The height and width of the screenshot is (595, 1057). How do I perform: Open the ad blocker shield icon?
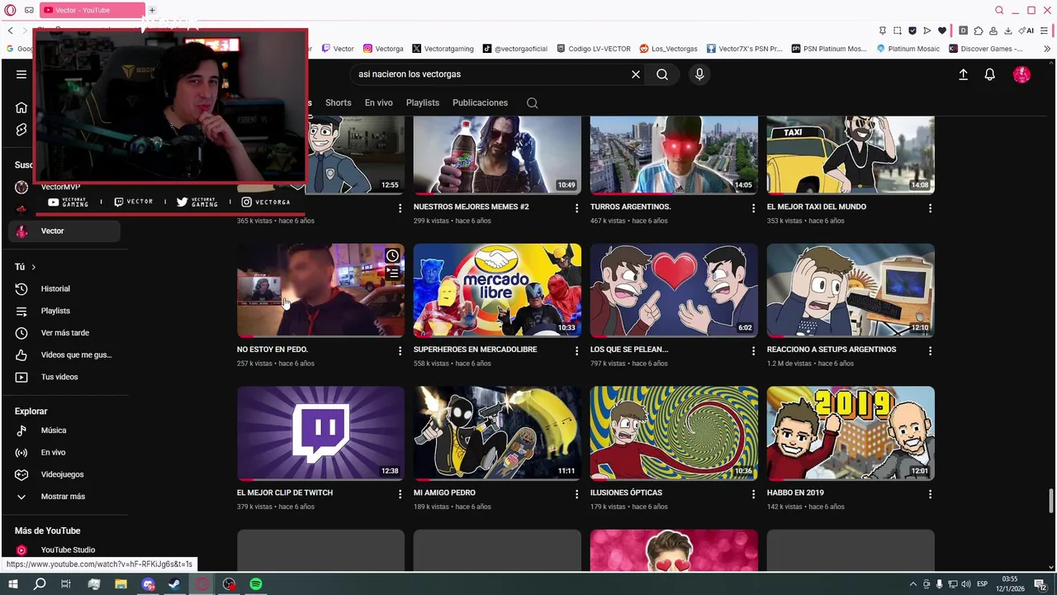point(912,31)
